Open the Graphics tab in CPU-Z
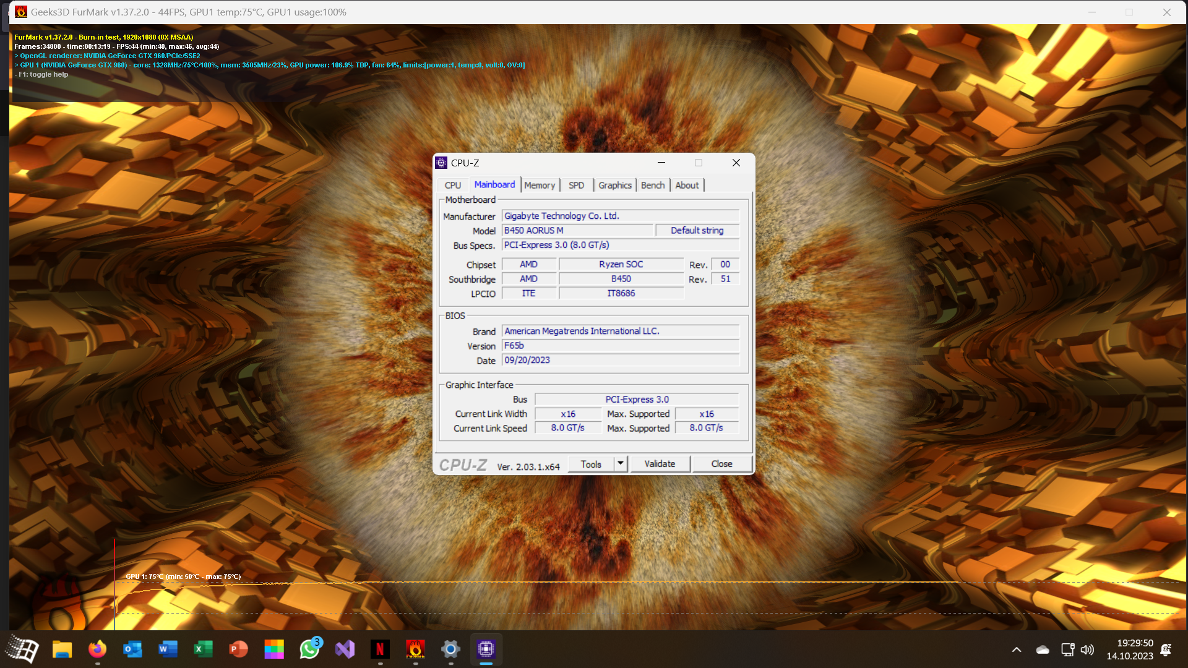Screen dimensions: 1188x668 (614, 185)
